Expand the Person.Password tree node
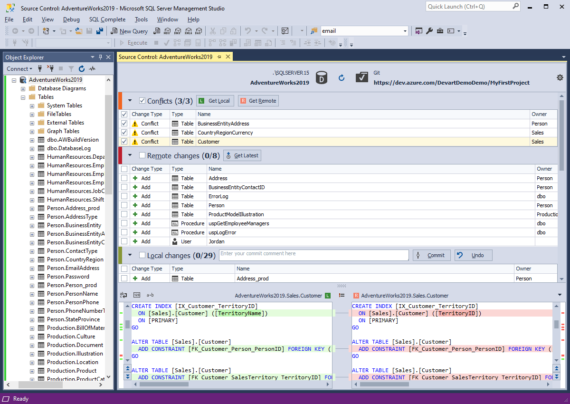 point(31,276)
